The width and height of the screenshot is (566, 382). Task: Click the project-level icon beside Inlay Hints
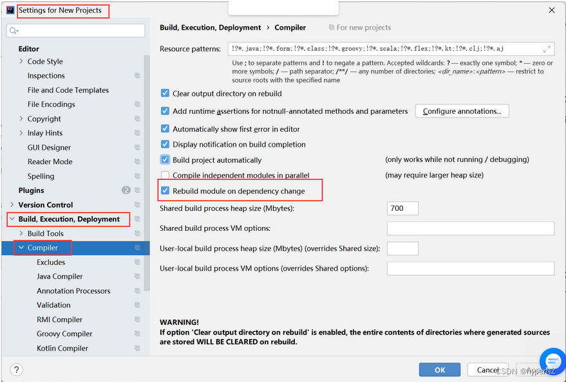click(x=137, y=133)
